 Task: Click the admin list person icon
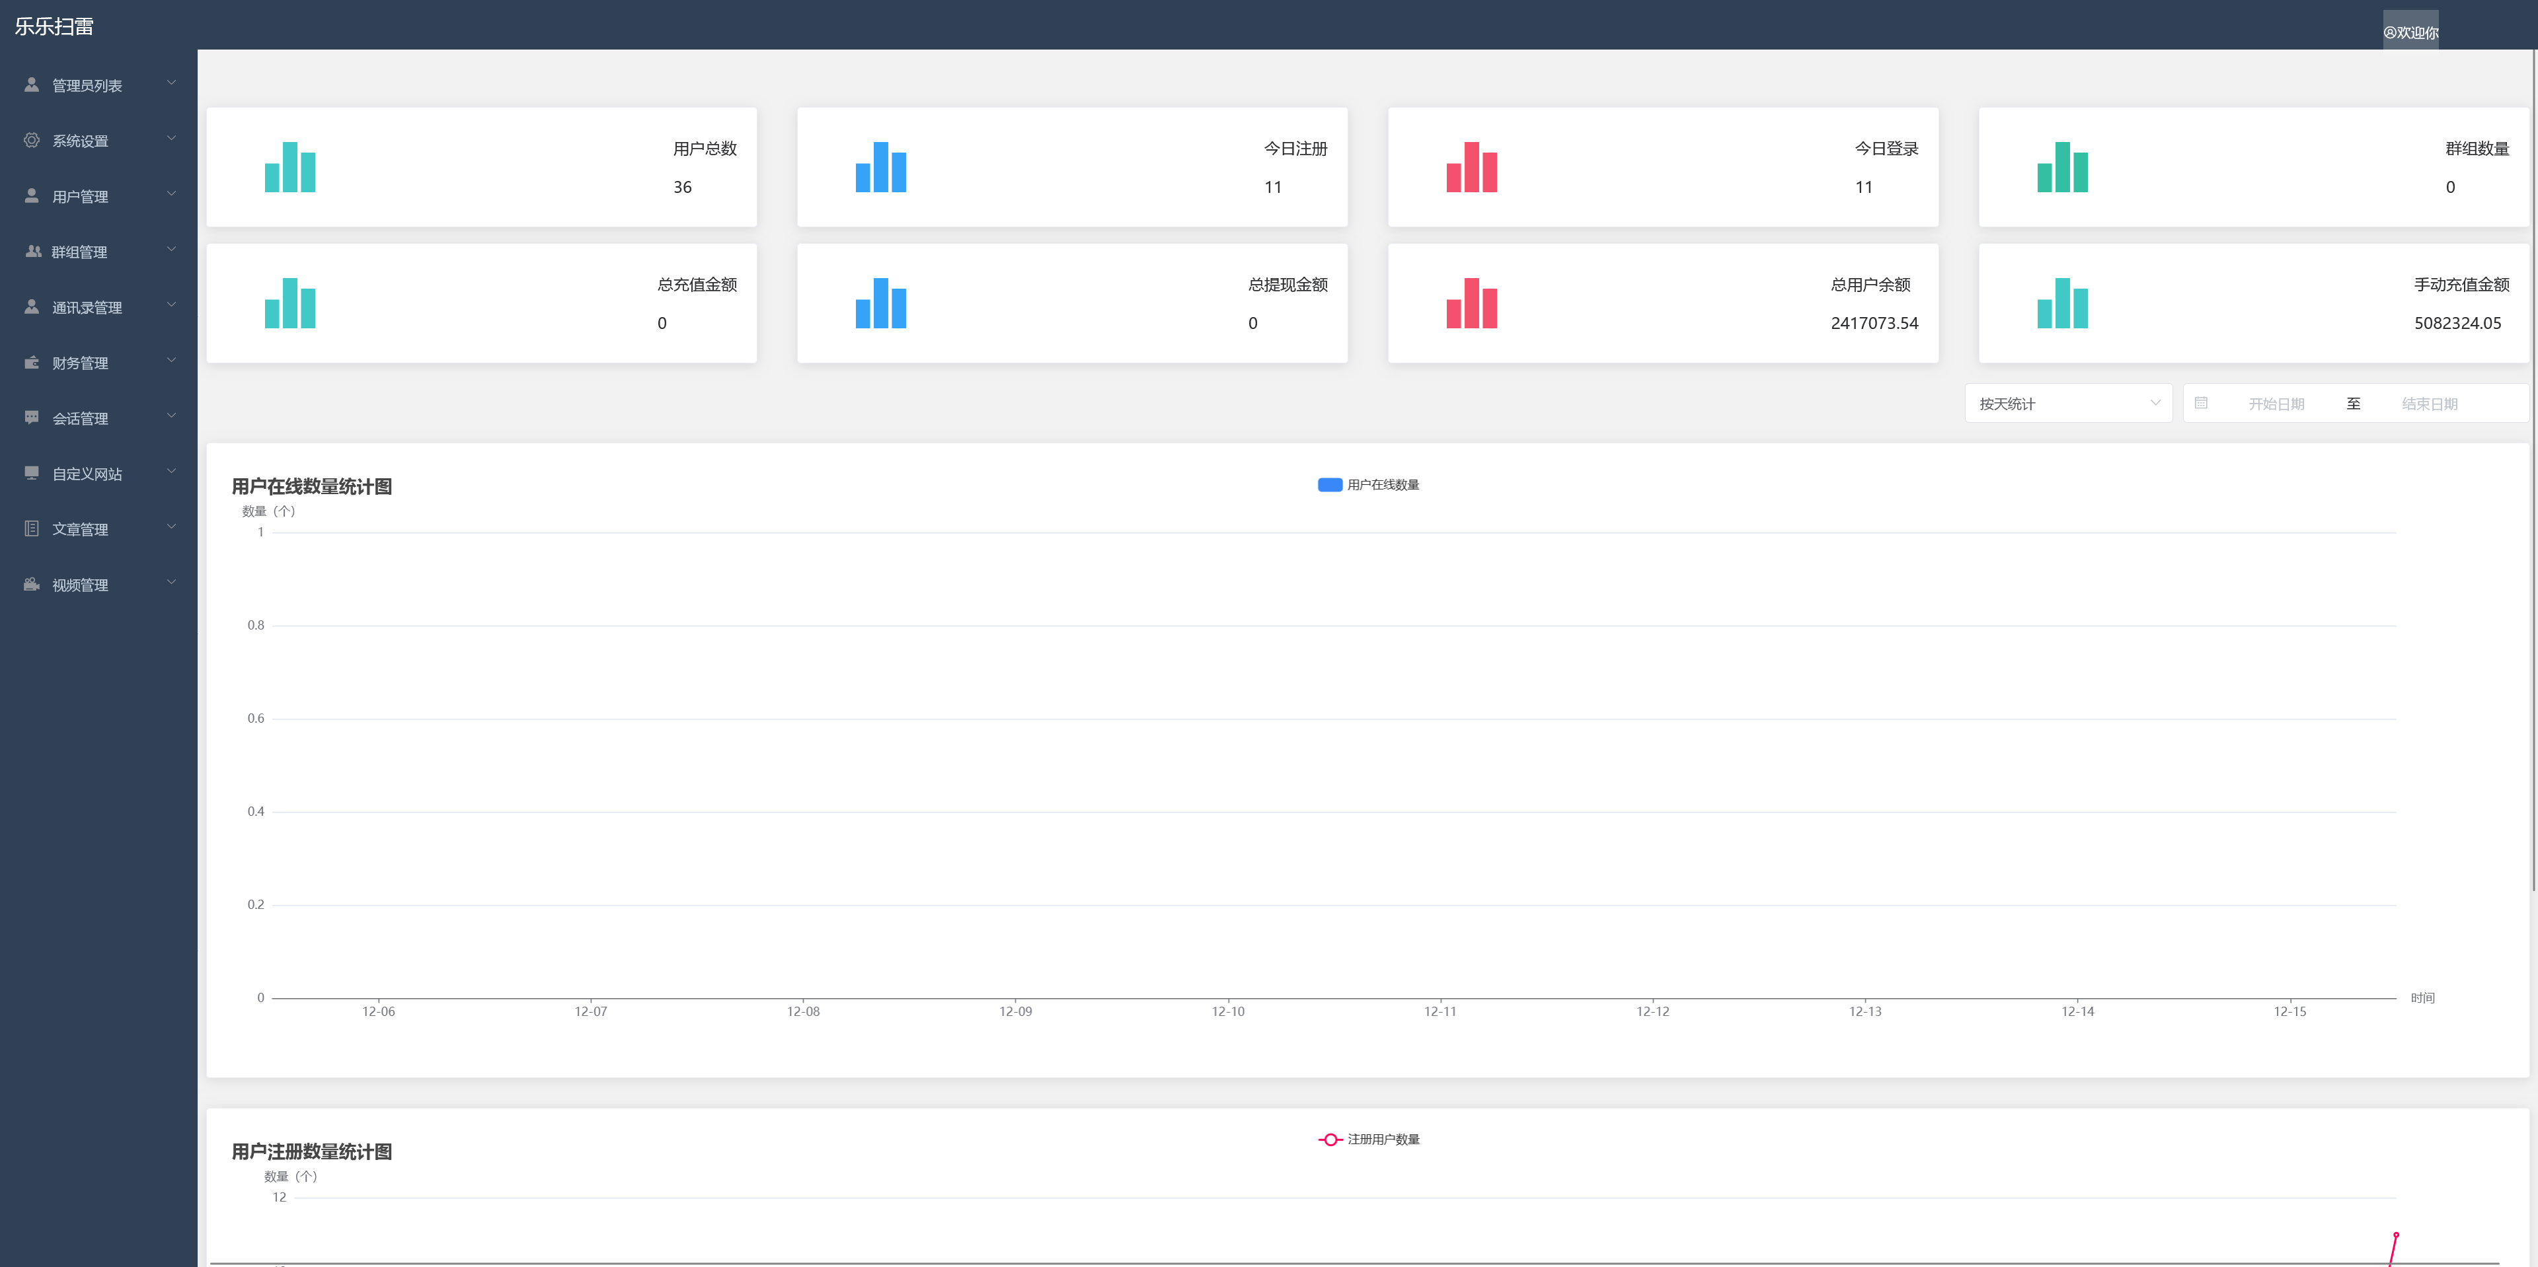coord(32,85)
